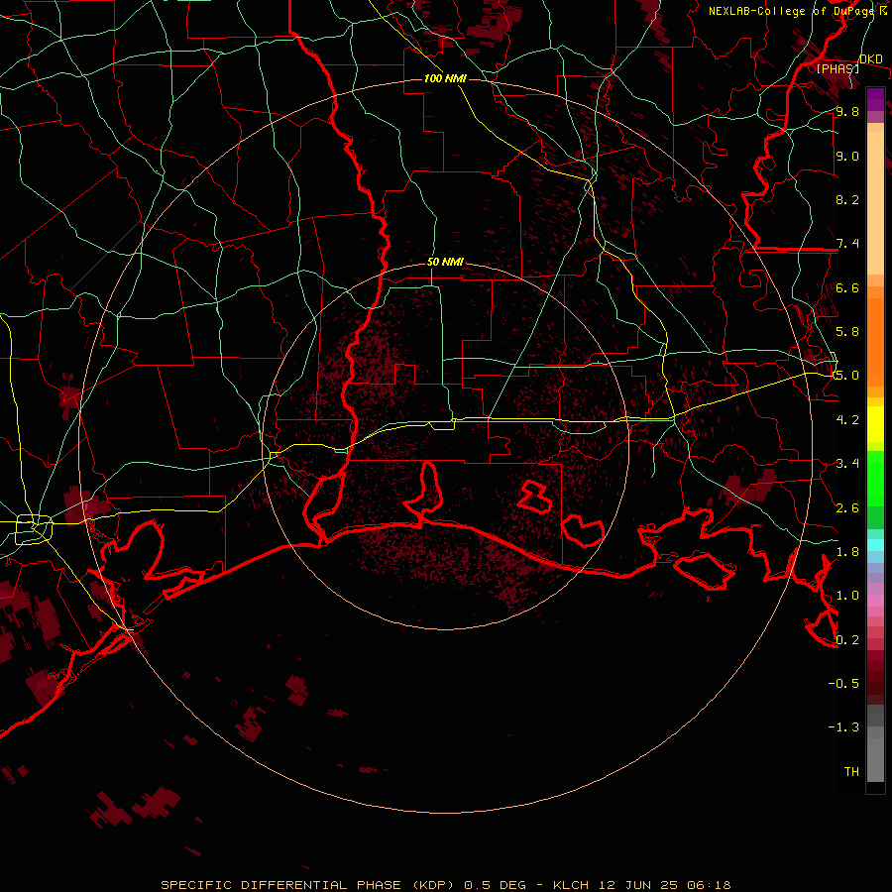Click the 5.0 value on the color scale
This screenshot has width=892, height=892.
(x=847, y=376)
